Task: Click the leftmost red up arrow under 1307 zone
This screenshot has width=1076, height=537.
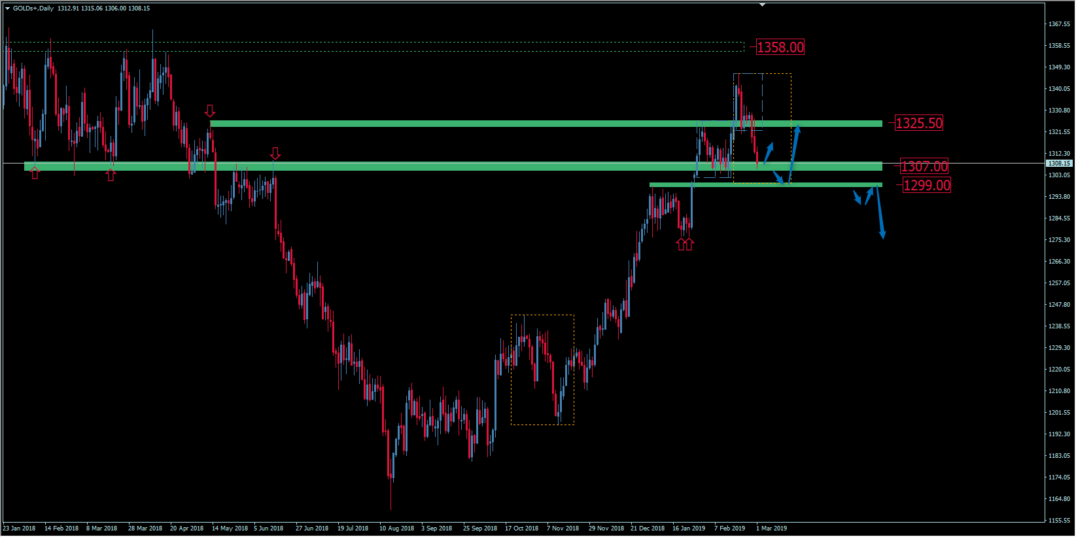Action: (x=35, y=173)
